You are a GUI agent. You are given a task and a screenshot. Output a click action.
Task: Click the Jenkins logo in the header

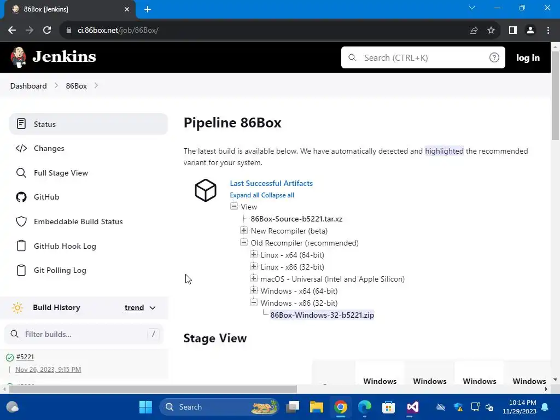click(x=53, y=57)
